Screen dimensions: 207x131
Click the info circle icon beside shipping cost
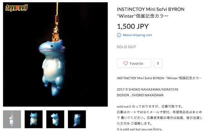(x=119, y=35)
